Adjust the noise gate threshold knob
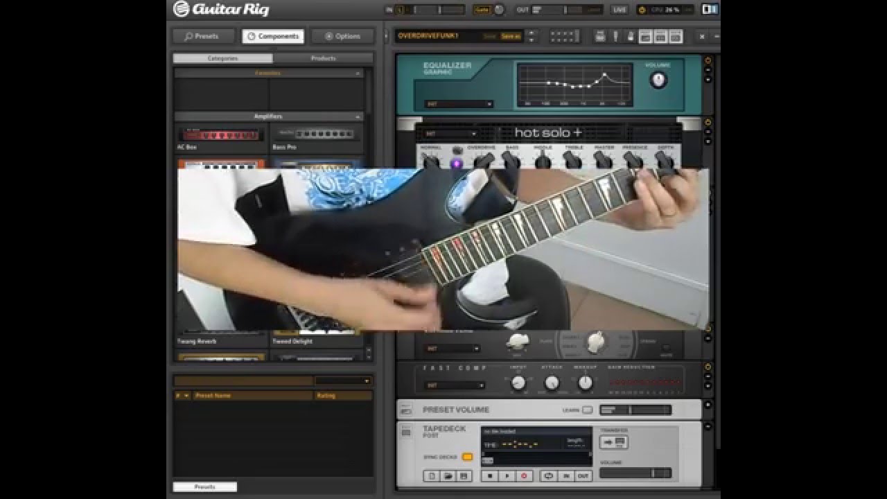This screenshot has height=499, width=887. [x=499, y=10]
